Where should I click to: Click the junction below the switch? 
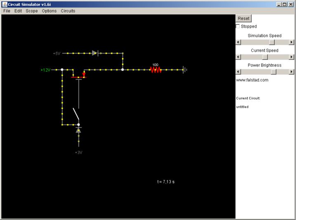point(78,125)
